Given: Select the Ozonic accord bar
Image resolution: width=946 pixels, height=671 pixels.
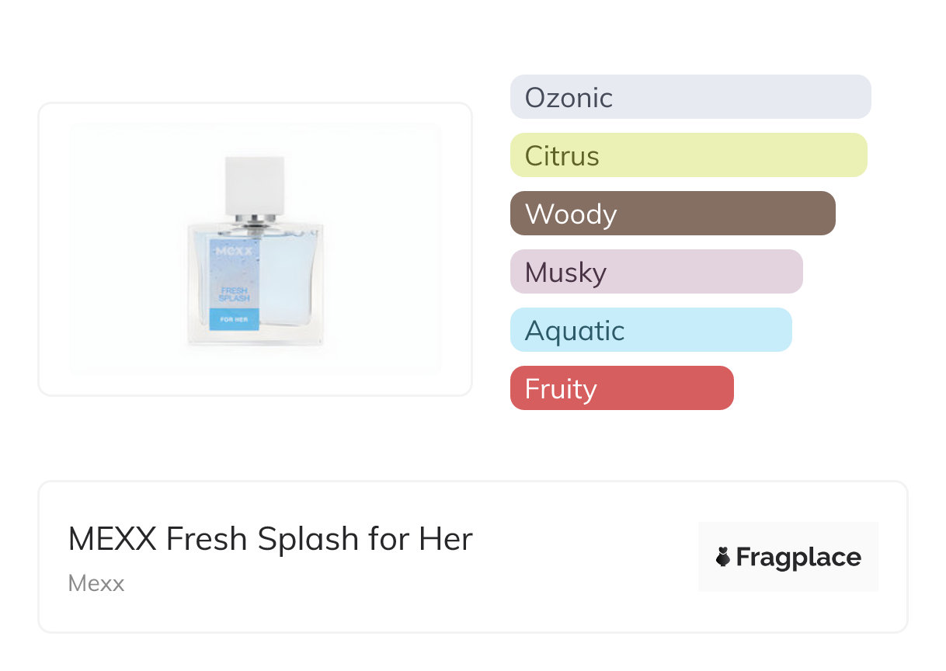Looking at the screenshot, I should pos(690,97).
